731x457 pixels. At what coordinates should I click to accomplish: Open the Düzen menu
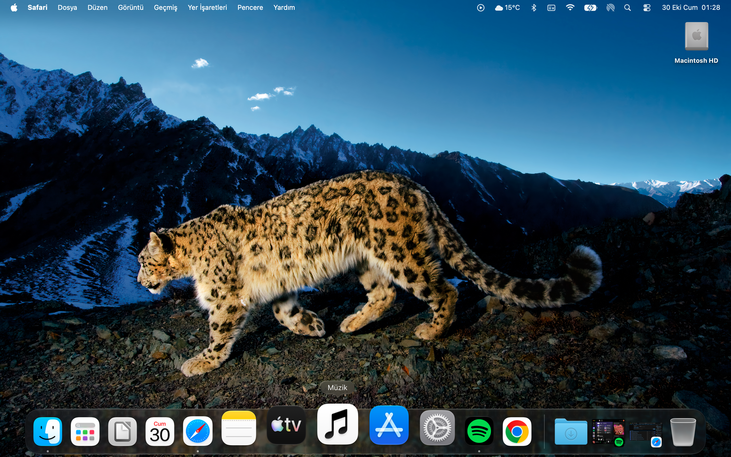point(97,8)
